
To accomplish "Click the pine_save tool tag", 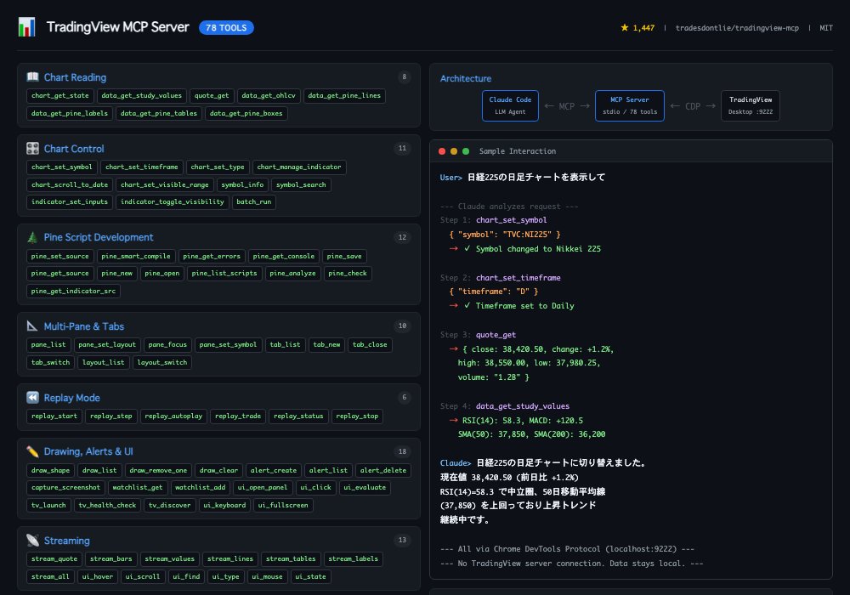I will click(x=344, y=257).
